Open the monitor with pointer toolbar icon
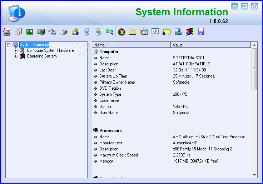Viewport: 263px width, 184px height. pos(98,32)
